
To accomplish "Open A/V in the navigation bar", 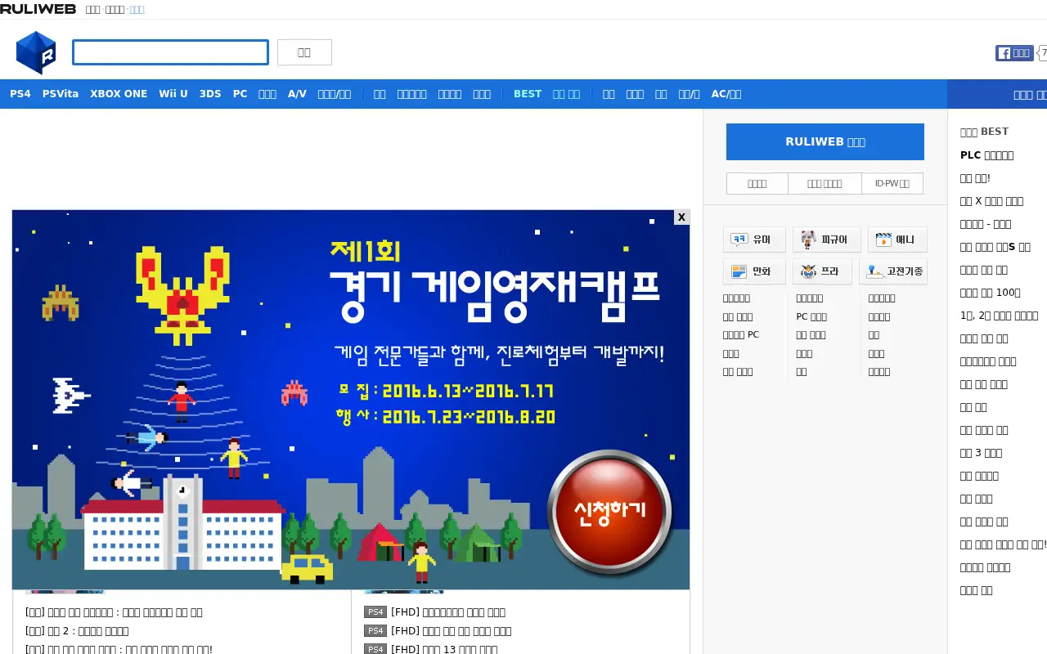I will pyautogui.click(x=297, y=94).
